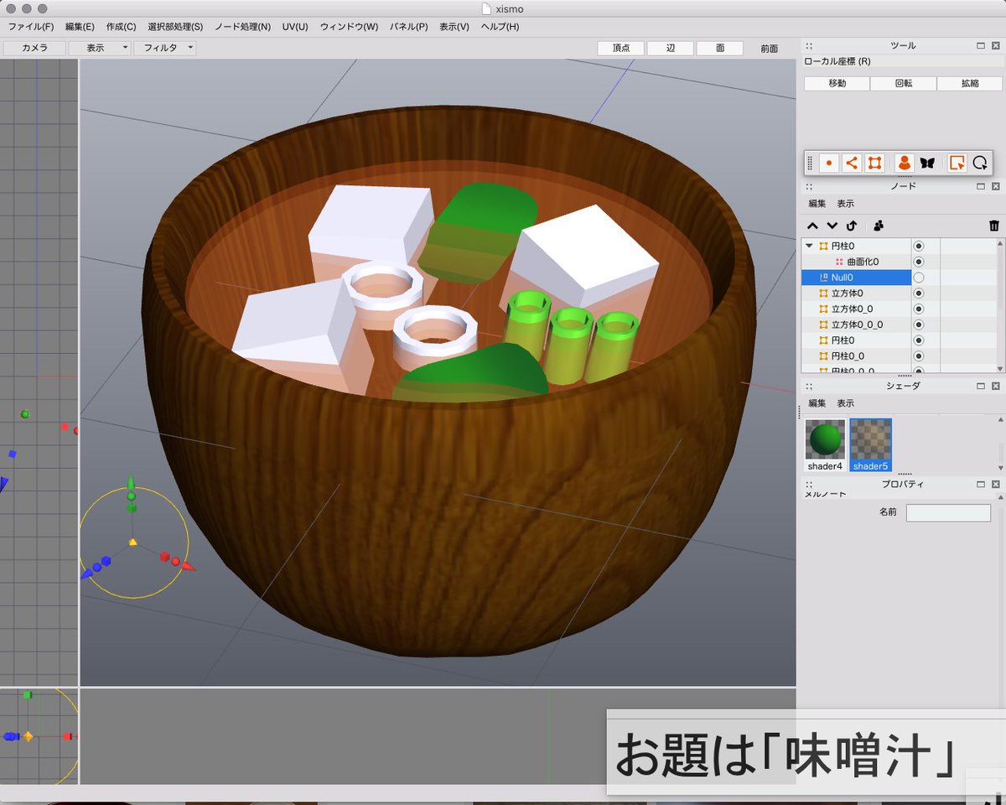Click the yellow center handle of the gizmo
Viewport: 1006px width, 805px height.
coord(132,543)
